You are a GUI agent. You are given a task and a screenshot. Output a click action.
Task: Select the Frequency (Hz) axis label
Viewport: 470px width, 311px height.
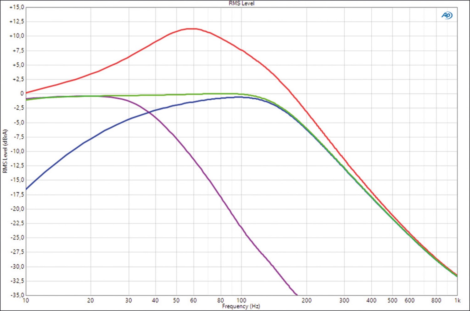pos(241,306)
